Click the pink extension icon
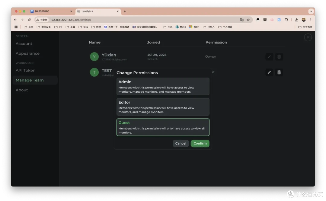The width and height of the screenshot is (326, 201). click(272, 20)
